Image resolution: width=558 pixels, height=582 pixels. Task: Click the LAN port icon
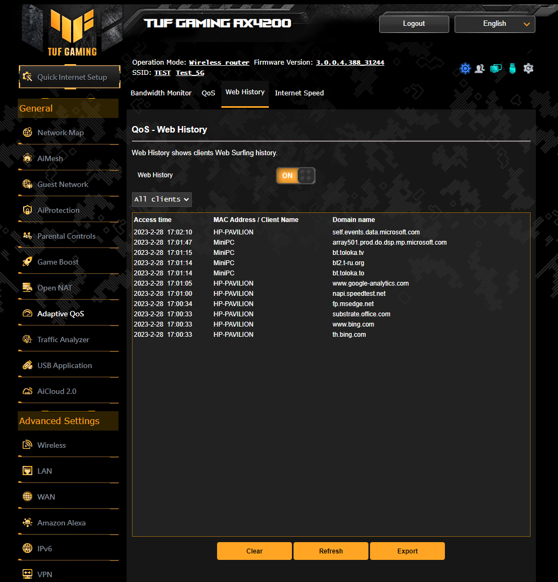click(x=27, y=471)
